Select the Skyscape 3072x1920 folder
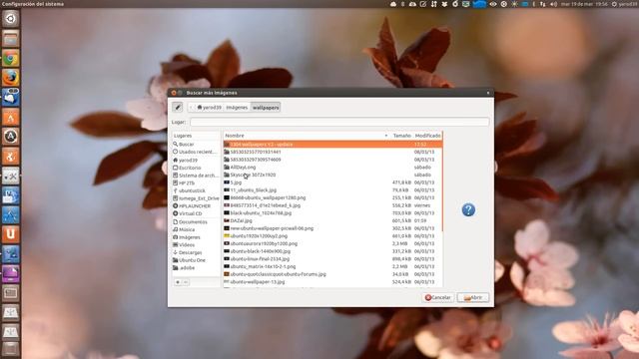The height and width of the screenshot is (359, 639). click(x=332, y=175)
